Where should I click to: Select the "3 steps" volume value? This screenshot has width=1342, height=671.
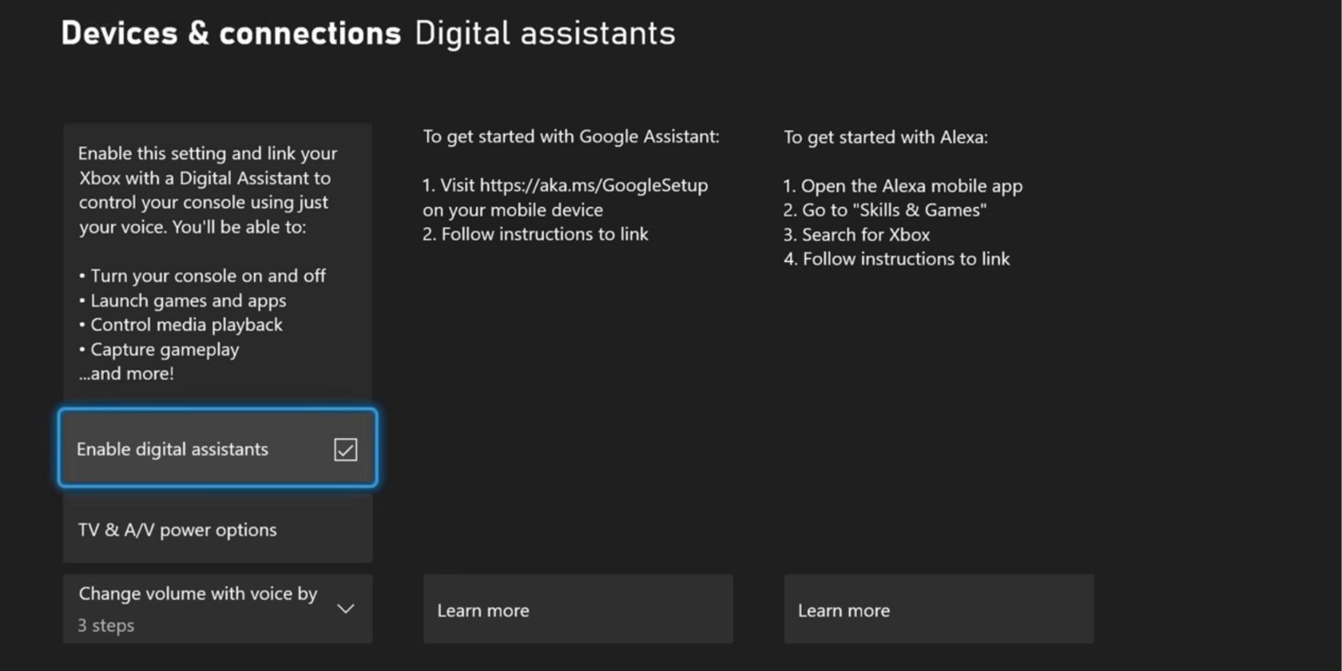106,625
